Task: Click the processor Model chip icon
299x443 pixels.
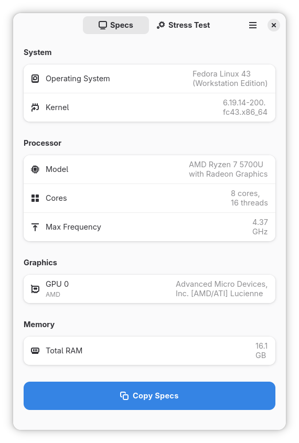Action: click(35, 169)
